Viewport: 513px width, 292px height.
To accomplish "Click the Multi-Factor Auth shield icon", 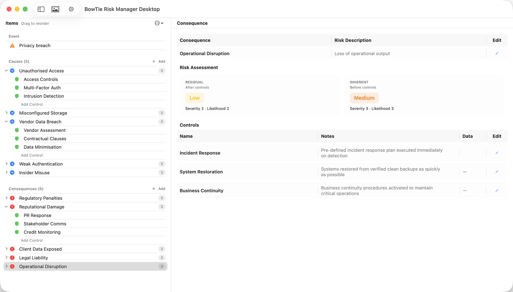I will point(17,88).
